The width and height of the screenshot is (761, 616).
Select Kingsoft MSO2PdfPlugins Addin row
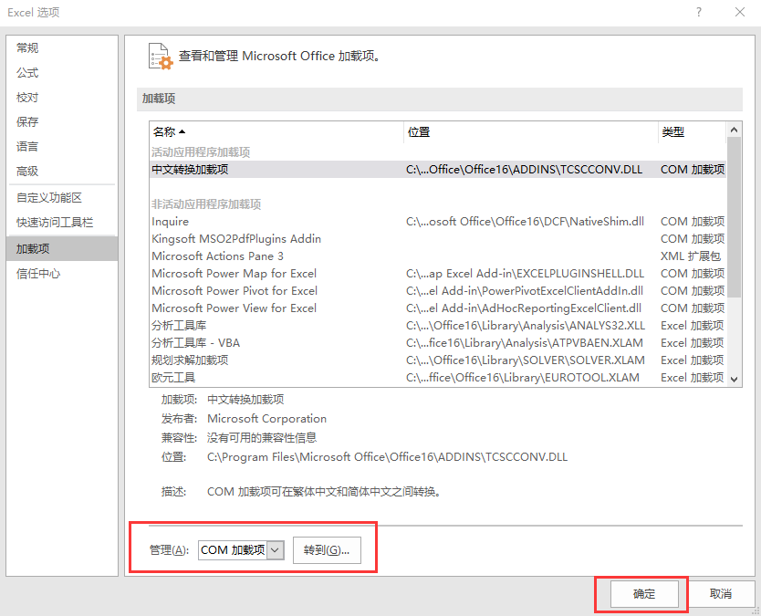[x=438, y=239]
